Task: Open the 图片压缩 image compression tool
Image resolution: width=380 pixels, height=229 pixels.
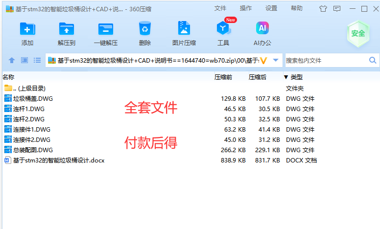Action: 184,28
